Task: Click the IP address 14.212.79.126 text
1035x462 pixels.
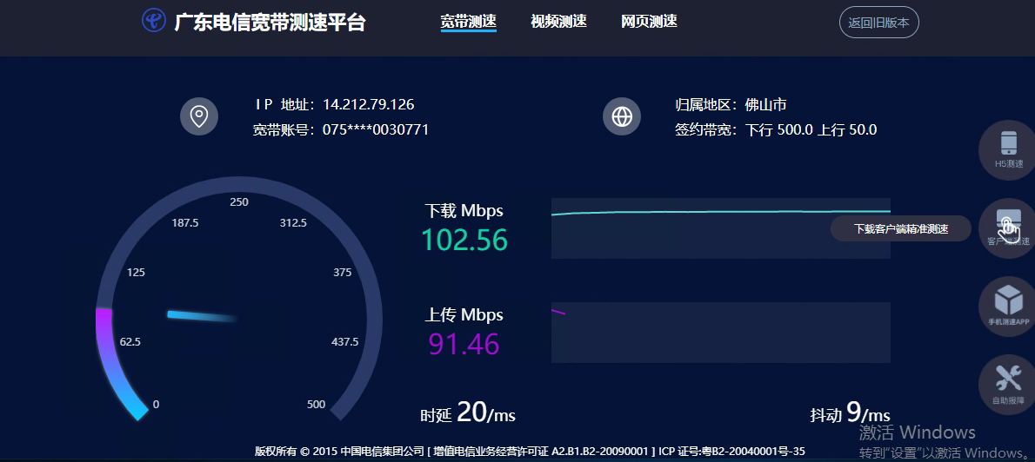Action: (x=368, y=104)
